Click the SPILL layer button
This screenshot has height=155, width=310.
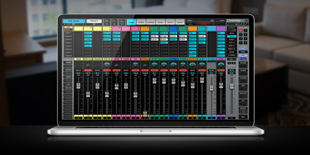pos(243,52)
